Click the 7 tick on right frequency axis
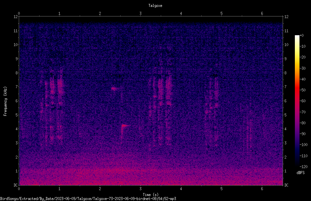 click(285, 87)
